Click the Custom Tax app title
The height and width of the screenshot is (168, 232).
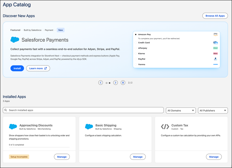[x=180, y=125]
